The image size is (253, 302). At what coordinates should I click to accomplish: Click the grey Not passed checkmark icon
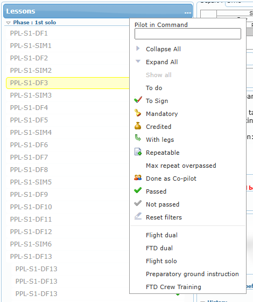[x=138, y=203]
